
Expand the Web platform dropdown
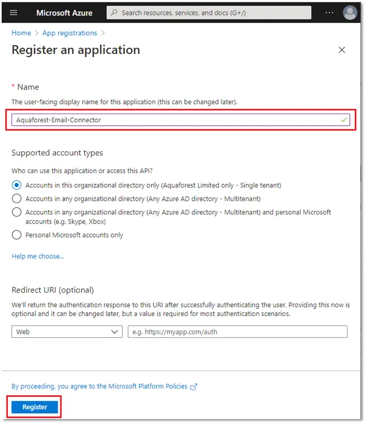pyautogui.click(x=67, y=332)
